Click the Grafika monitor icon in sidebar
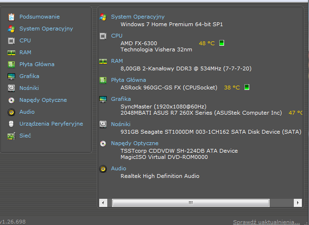 [11, 76]
